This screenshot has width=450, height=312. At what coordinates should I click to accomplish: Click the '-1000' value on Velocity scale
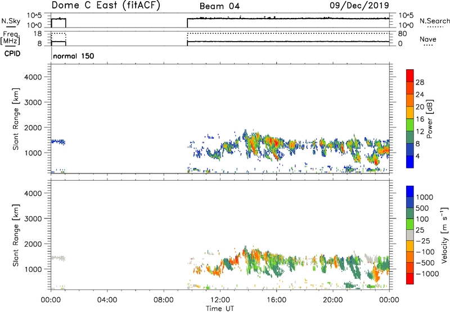pyautogui.click(x=427, y=274)
